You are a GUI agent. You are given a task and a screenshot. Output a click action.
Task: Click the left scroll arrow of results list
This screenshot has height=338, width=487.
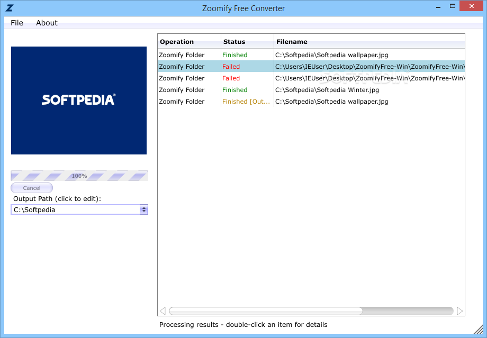(x=163, y=310)
